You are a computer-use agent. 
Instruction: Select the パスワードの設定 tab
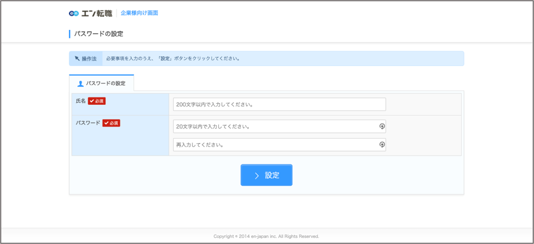[x=101, y=83]
